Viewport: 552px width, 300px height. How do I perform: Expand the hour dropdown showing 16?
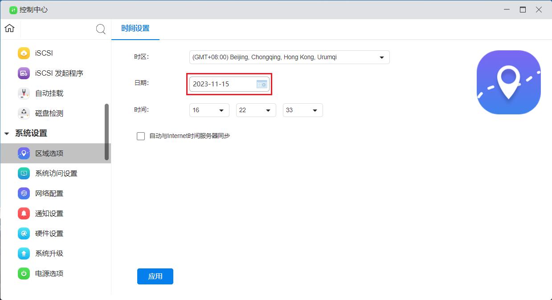(209, 110)
